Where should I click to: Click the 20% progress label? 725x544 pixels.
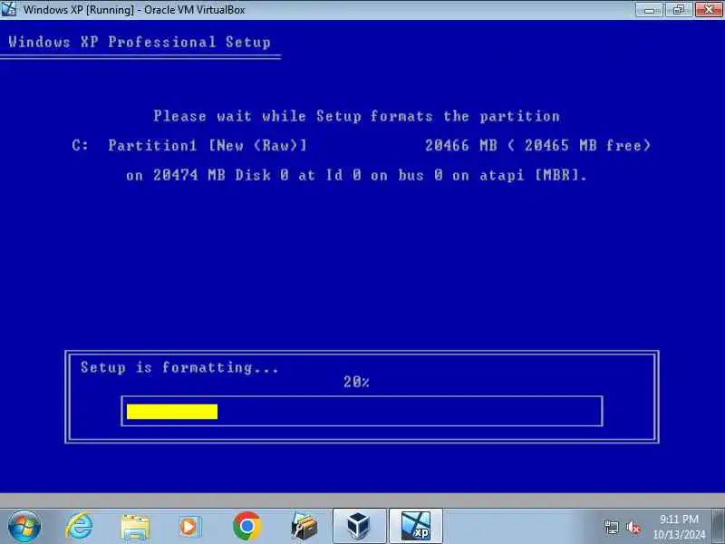tap(356, 382)
